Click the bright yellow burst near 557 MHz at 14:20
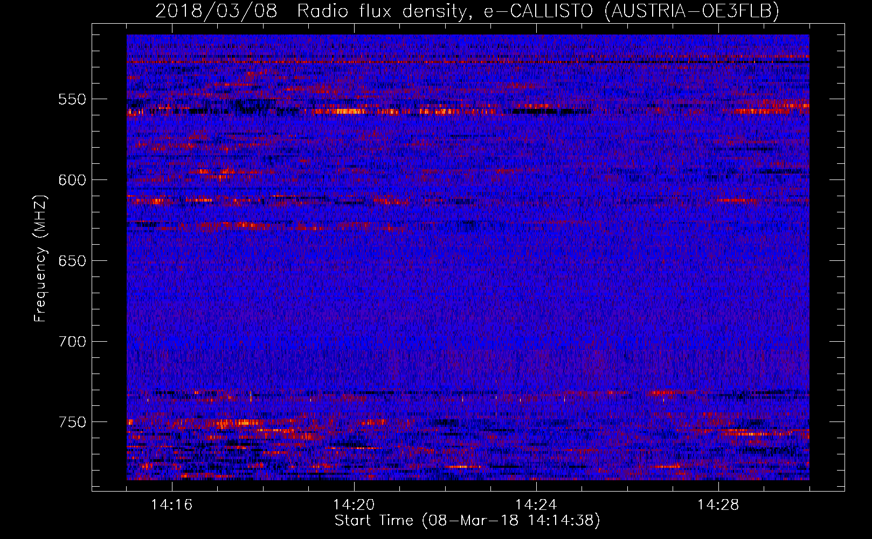Screen dimensions: 872x539 click(x=340, y=112)
